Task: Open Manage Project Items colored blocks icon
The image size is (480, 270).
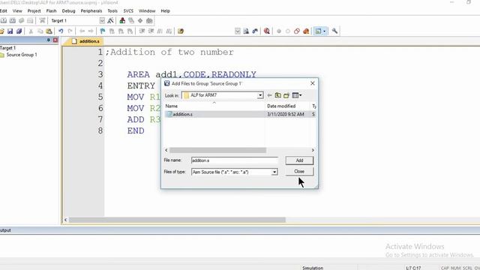Action: [122, 20]
